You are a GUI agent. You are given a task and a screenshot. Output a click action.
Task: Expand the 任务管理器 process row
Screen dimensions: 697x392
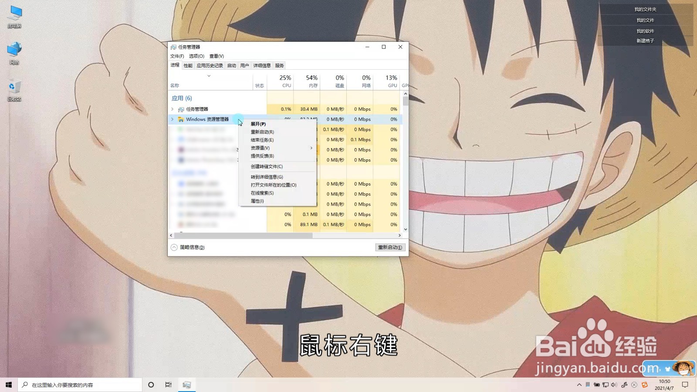(173, 109)
